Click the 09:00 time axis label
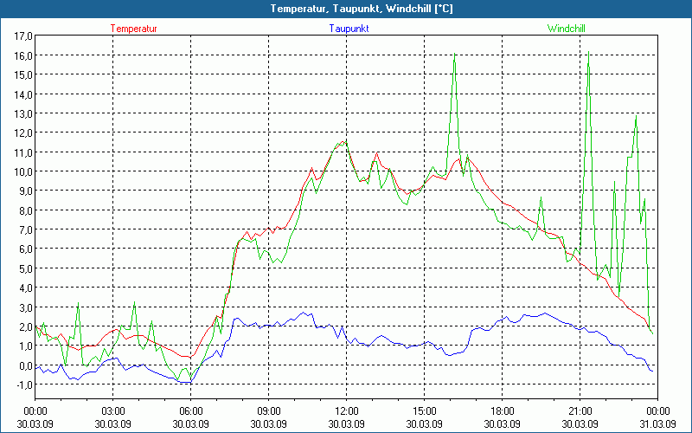The height and width of the screenshot is (433, 692). click(268, 411)
